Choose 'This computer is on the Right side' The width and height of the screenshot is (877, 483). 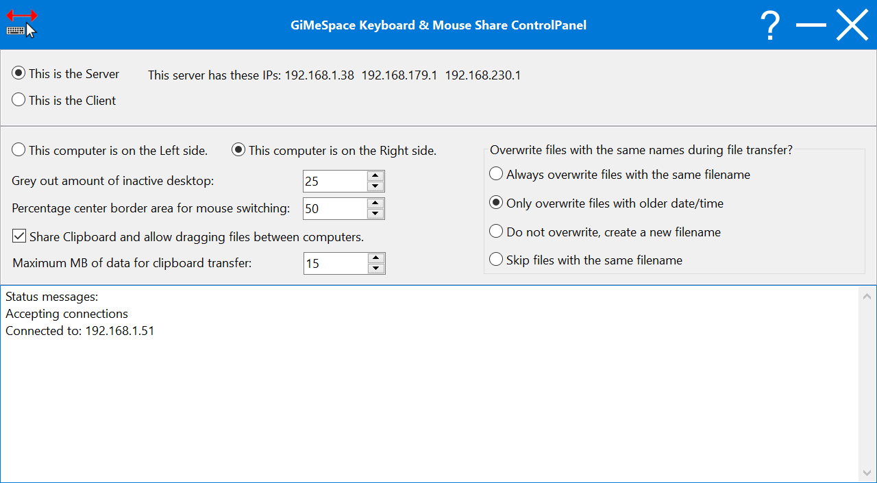tap(334, 150)
